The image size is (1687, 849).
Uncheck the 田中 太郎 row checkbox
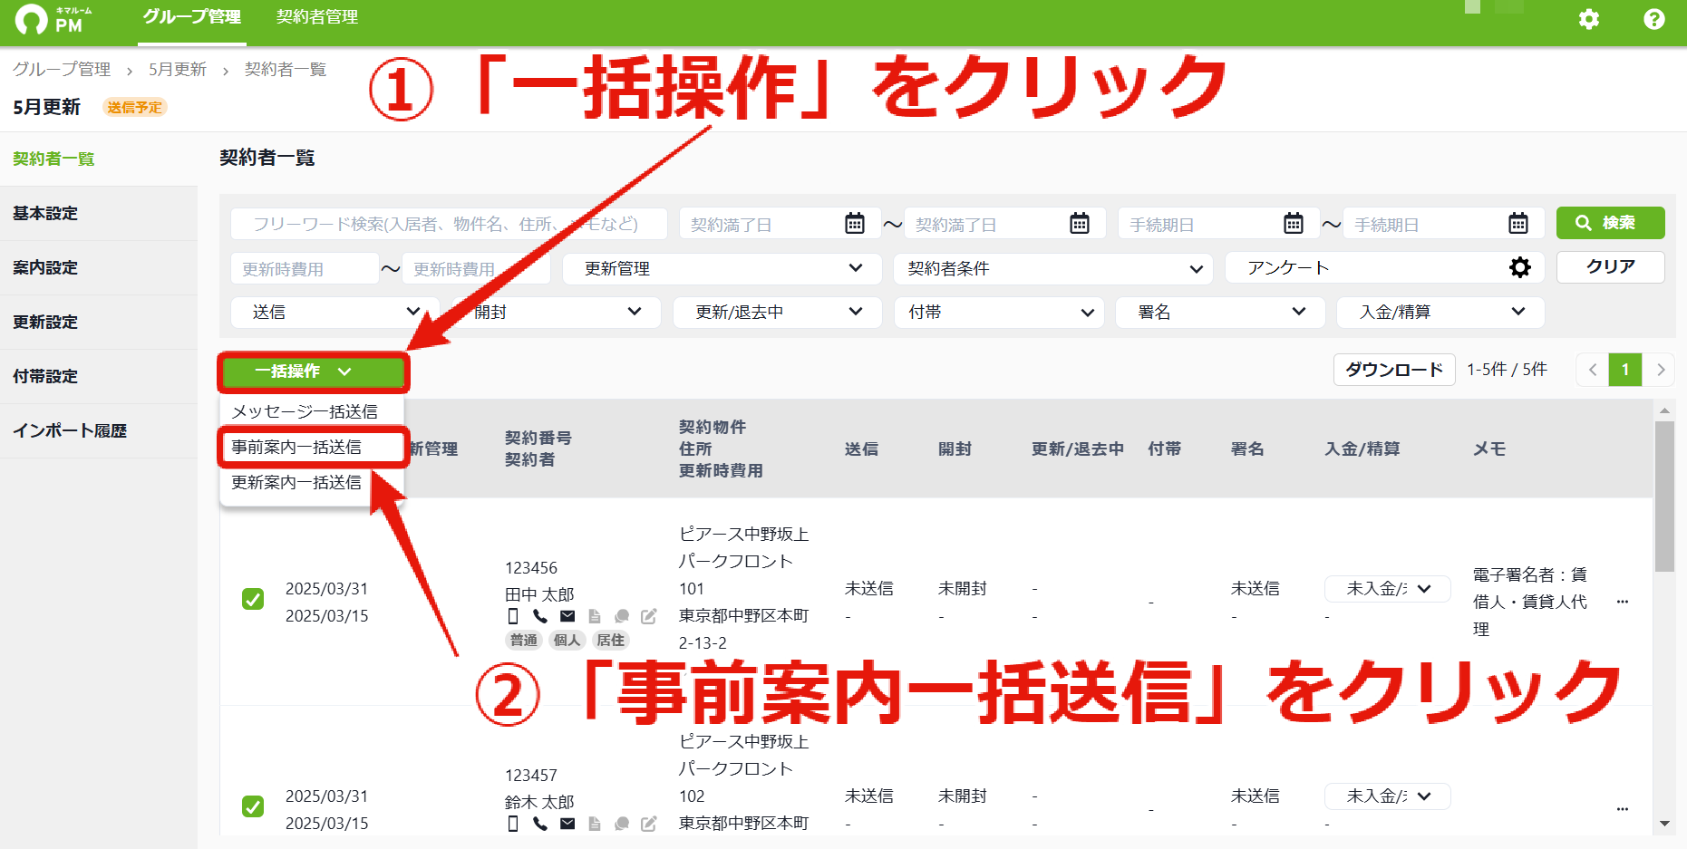click(x=253, y=599)
